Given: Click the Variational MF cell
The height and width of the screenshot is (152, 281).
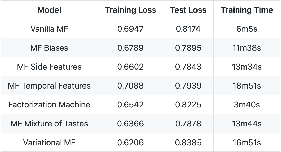Looking at the screenshot, I should click(x=49, y=143).
